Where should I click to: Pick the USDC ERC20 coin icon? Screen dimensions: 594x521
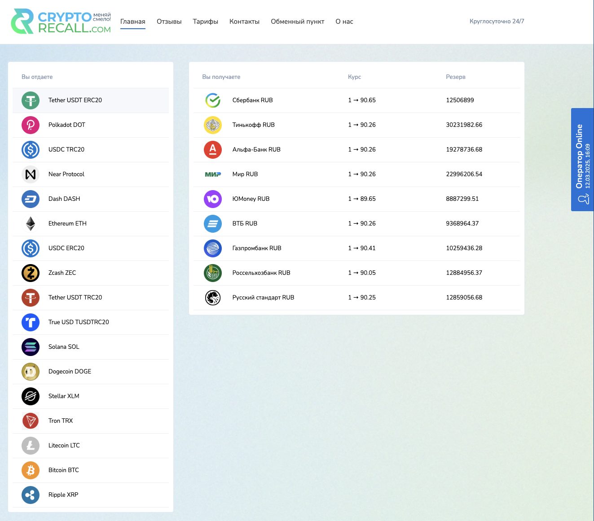31,248
